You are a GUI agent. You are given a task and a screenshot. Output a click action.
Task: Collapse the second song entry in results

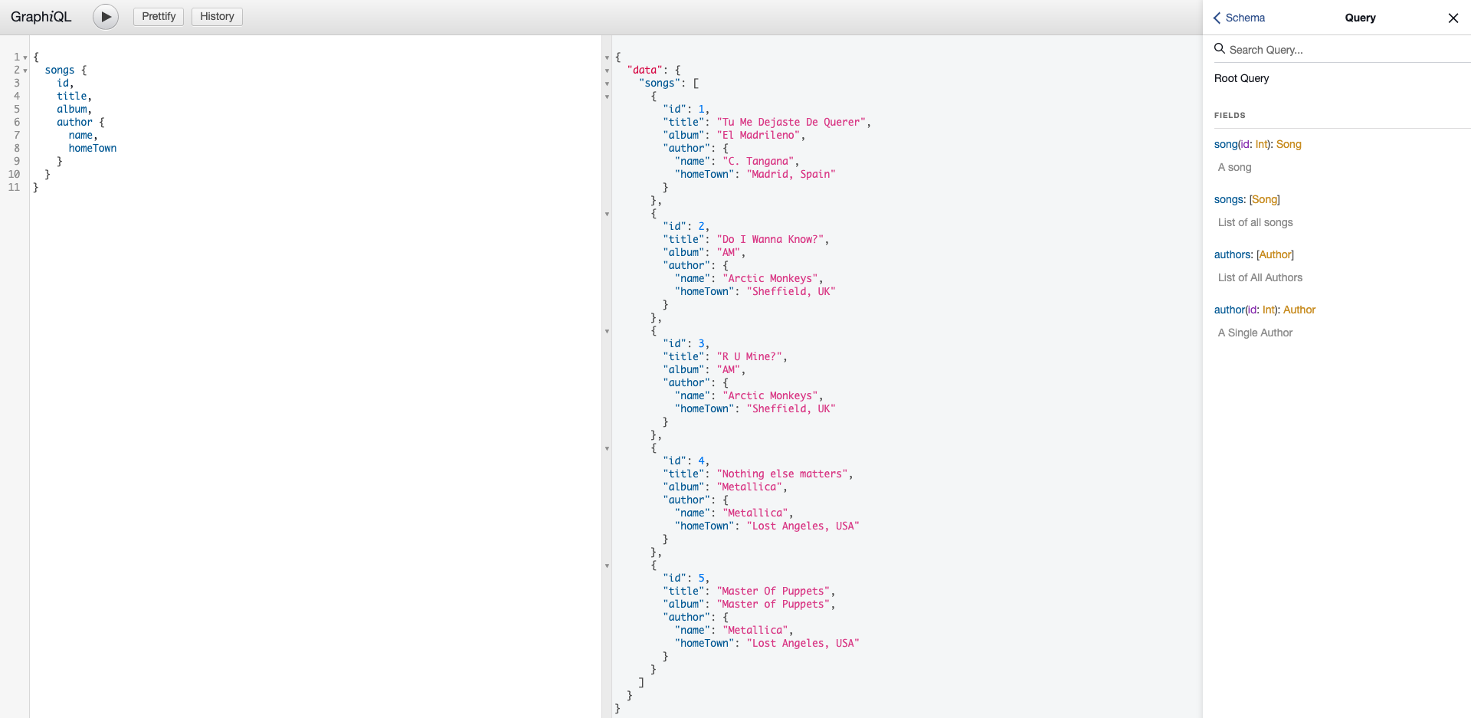608,214
